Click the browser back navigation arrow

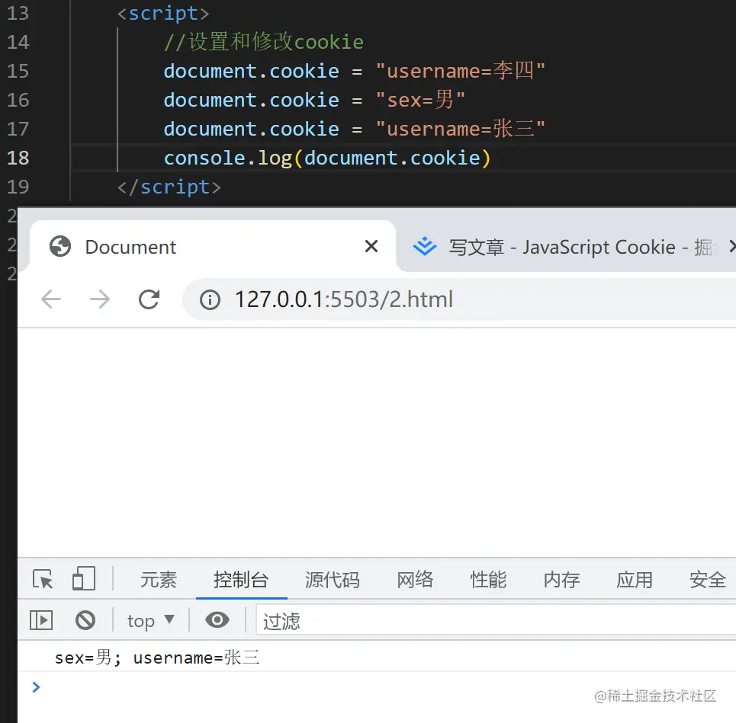point(50,299)
